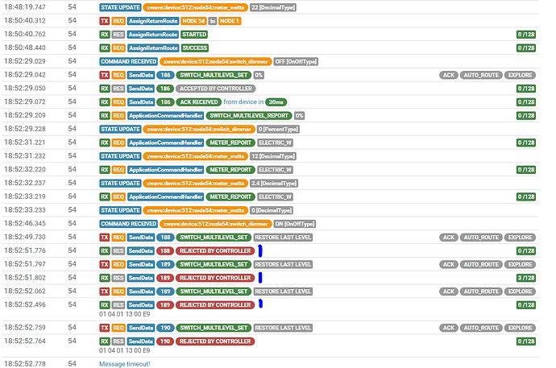Open the 'Message timeout!' link
This screenshot has height=368, width=556.
pyautogui.click(x=124, y=364)
